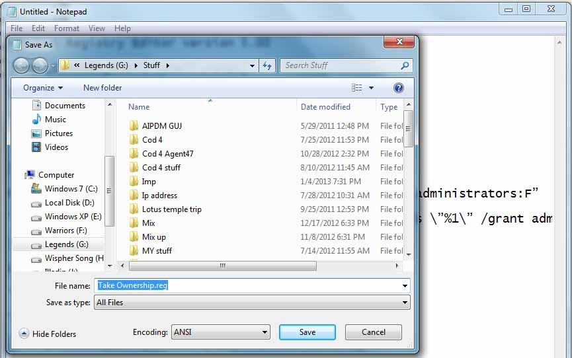Open the Save as type dropdown

(252, 303)
